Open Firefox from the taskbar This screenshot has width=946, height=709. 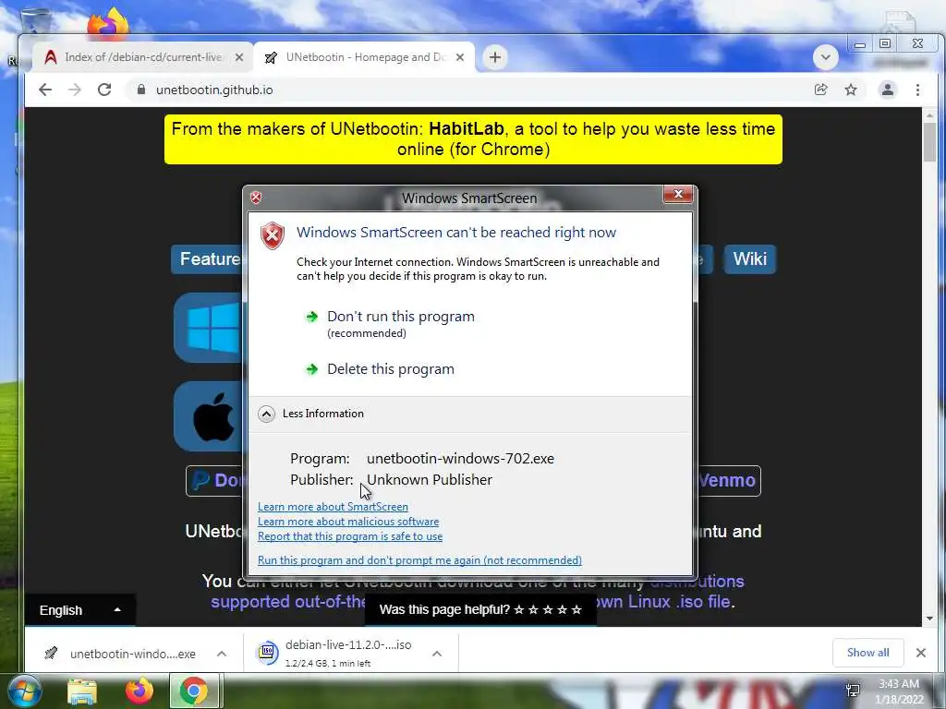[139, 691]
